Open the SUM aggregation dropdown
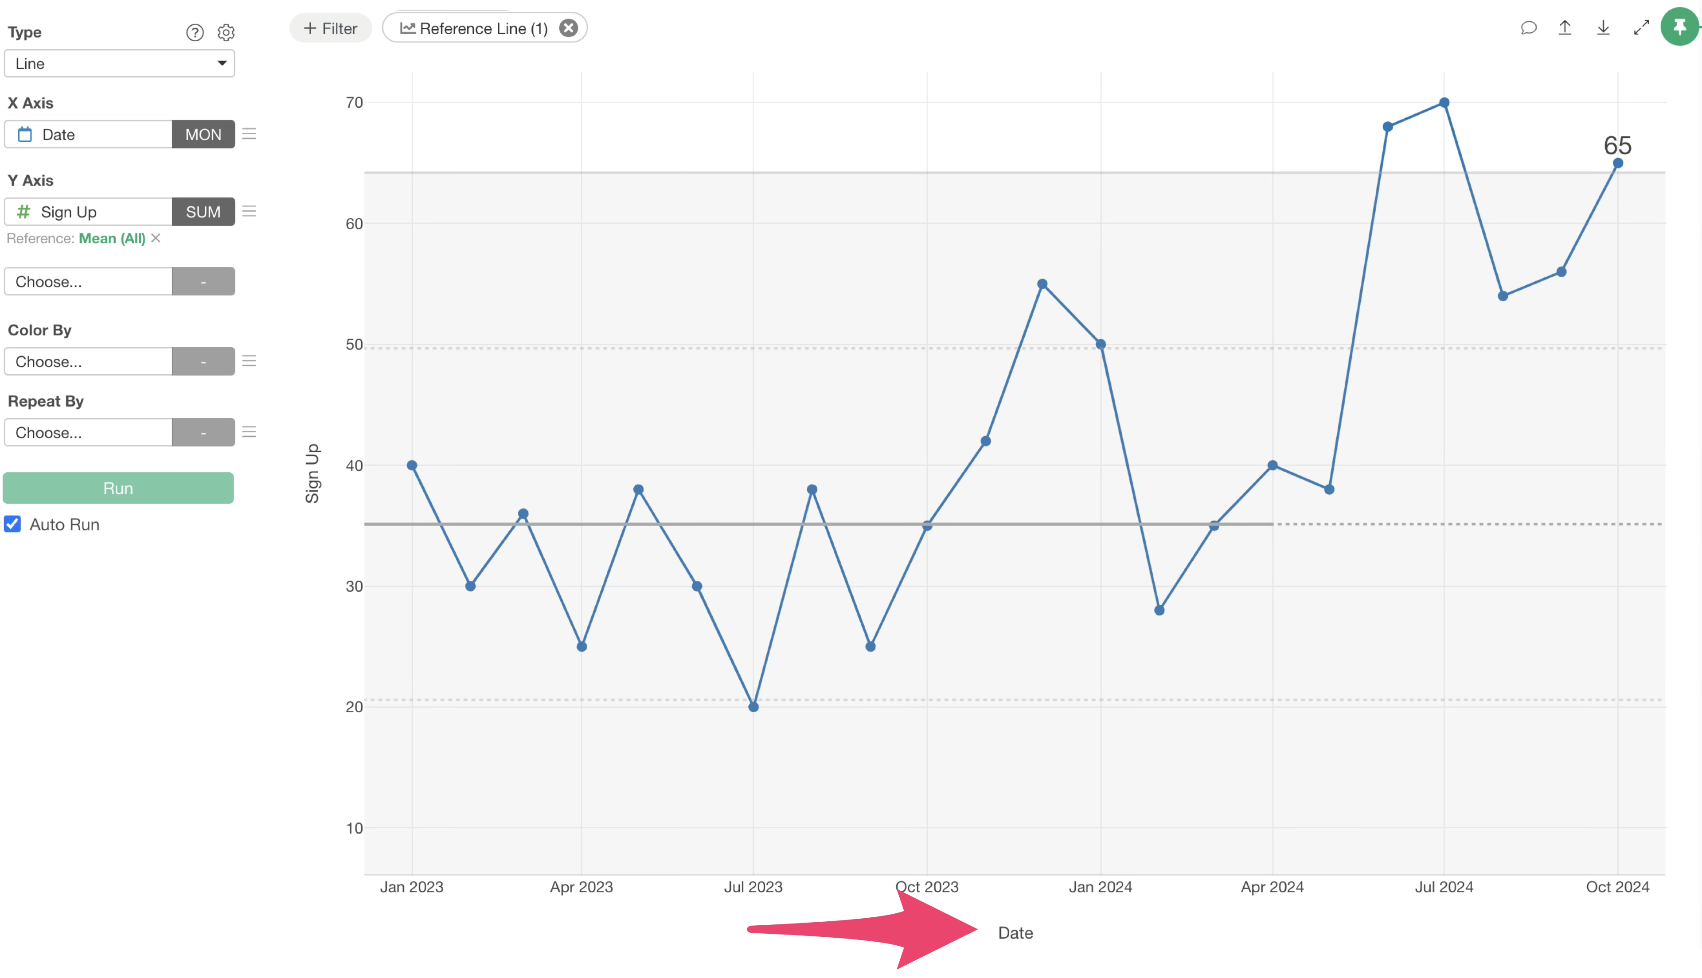 click(203, 212)
